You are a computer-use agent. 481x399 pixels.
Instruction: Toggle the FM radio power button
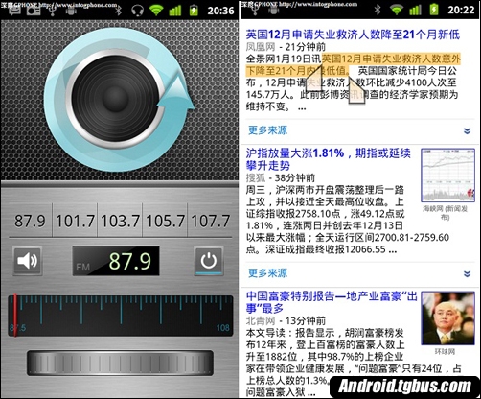click(x=209, y=261)
